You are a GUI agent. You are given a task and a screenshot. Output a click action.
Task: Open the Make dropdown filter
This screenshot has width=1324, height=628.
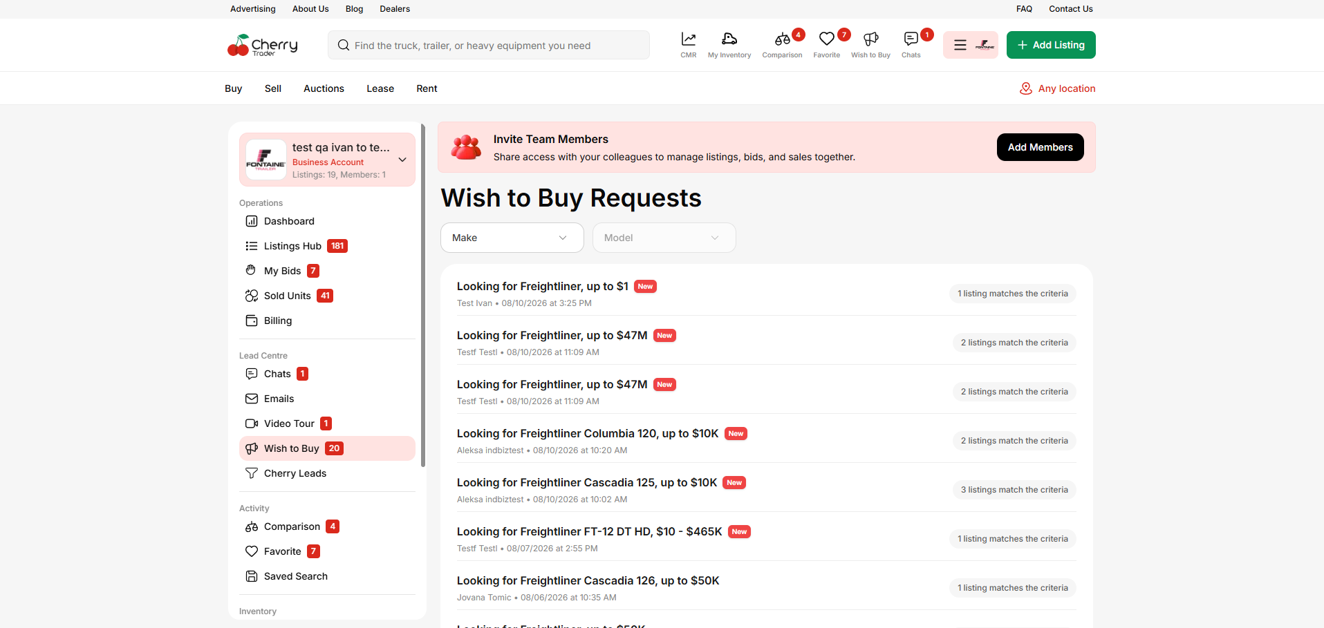[512, 238]
